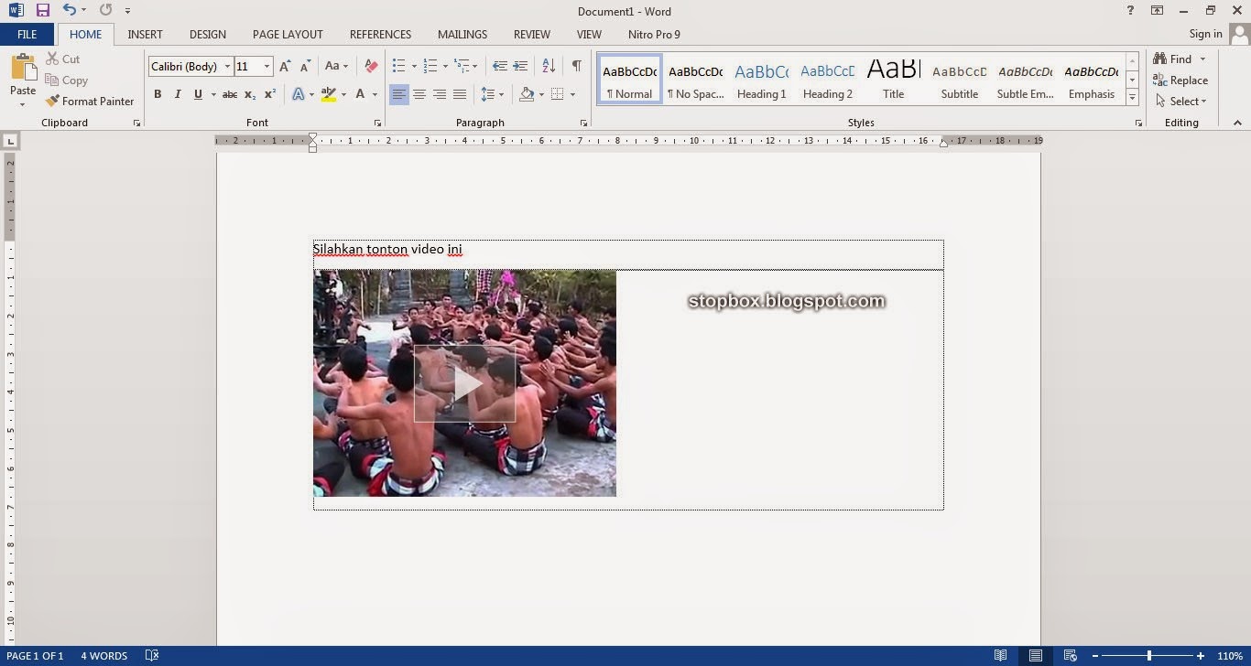Center align the paragraph
Screen dimensions: 1251x666
click(x=419, y=94)
